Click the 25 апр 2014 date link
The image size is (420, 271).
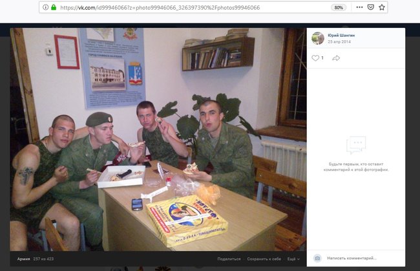coord(338,41)
